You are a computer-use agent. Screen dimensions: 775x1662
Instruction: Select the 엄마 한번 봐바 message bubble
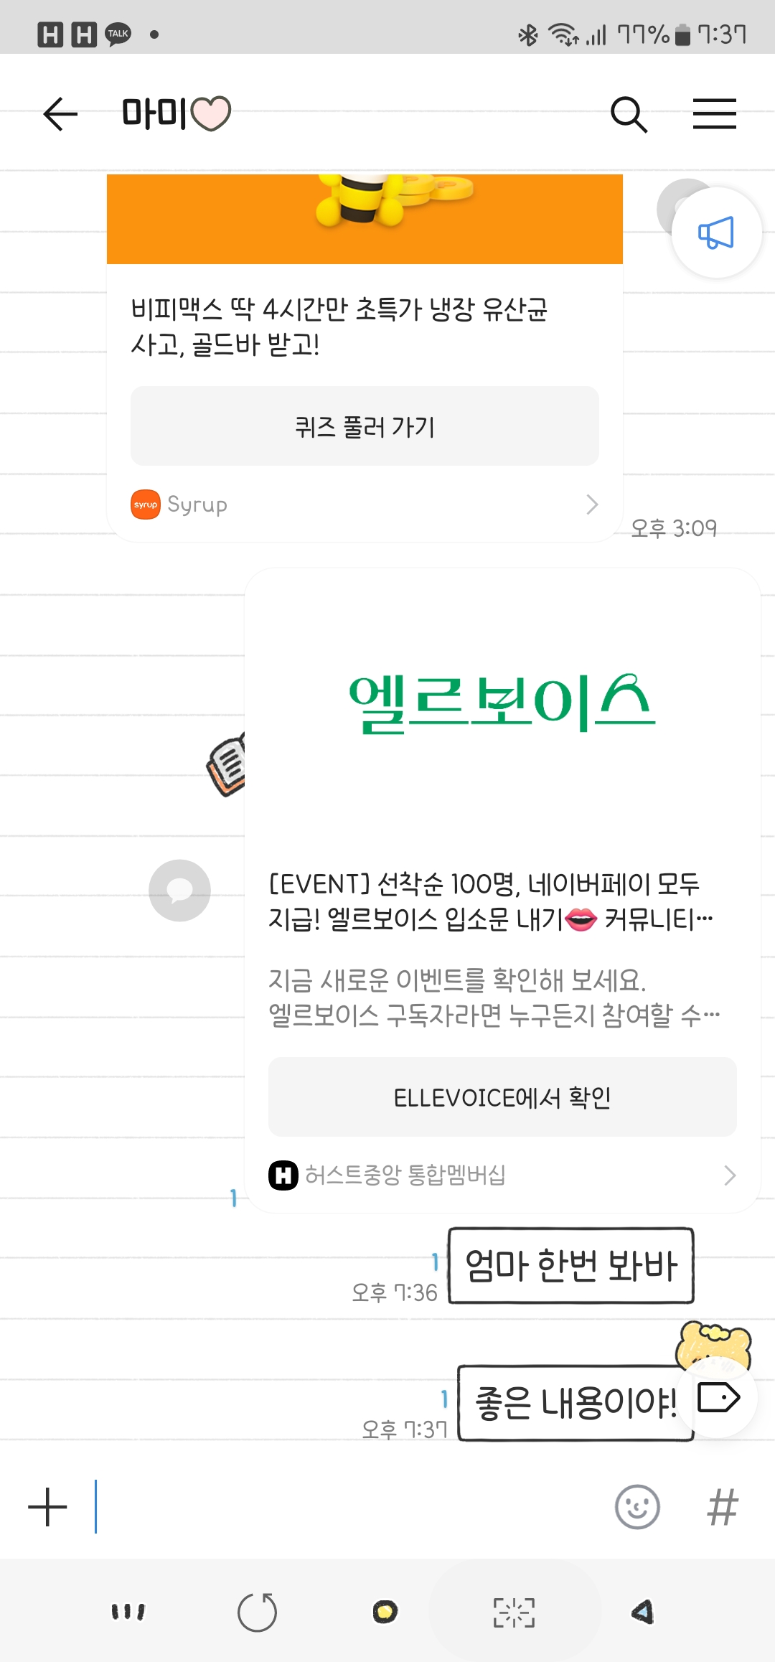[571, 1266]
